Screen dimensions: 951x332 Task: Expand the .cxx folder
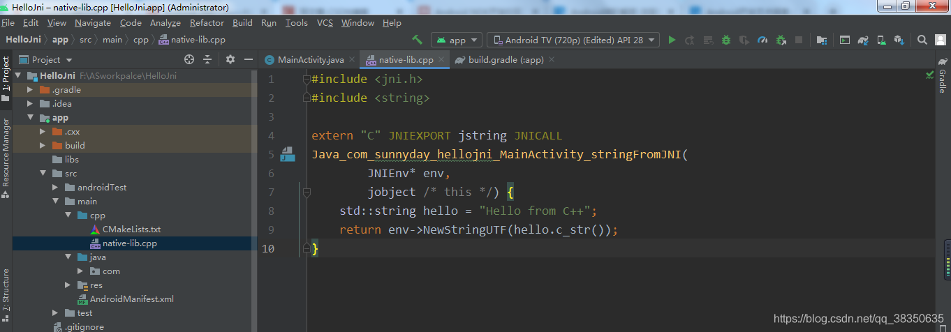tap(43, 132)
